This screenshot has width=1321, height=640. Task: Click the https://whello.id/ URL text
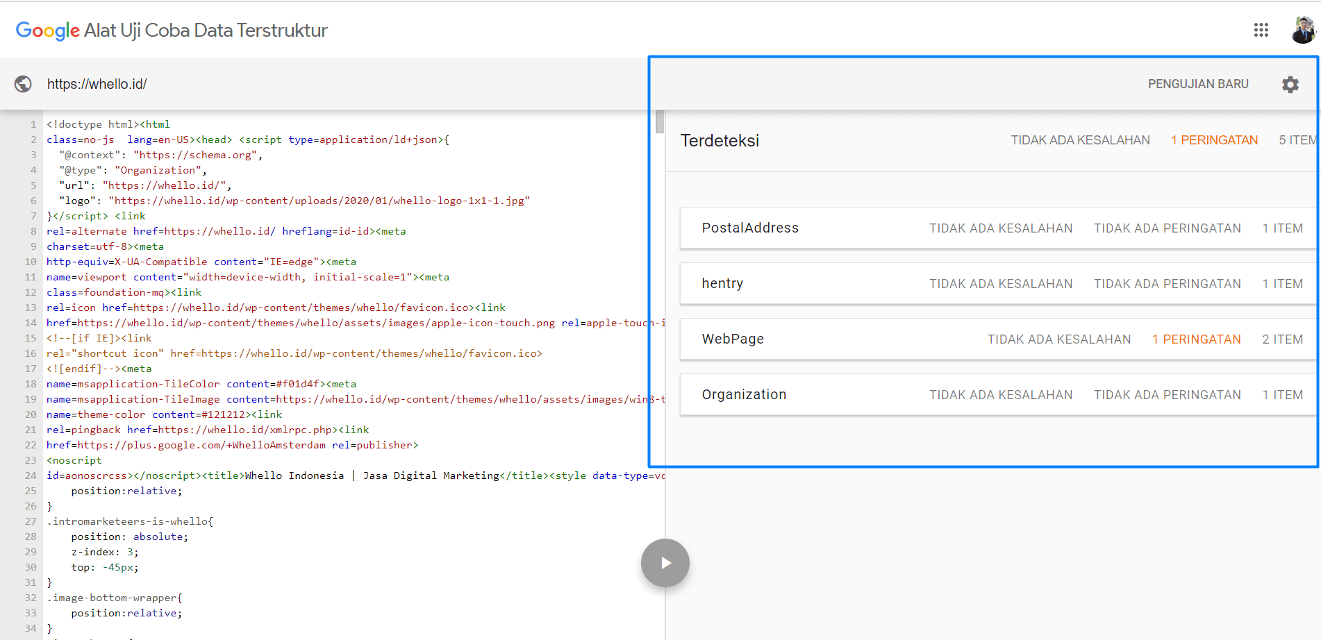tap(97, 84)
